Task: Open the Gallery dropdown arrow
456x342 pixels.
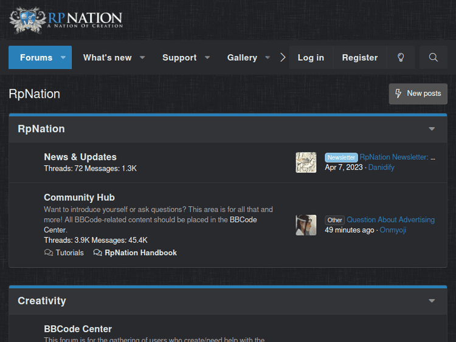Action: (268, 58)
